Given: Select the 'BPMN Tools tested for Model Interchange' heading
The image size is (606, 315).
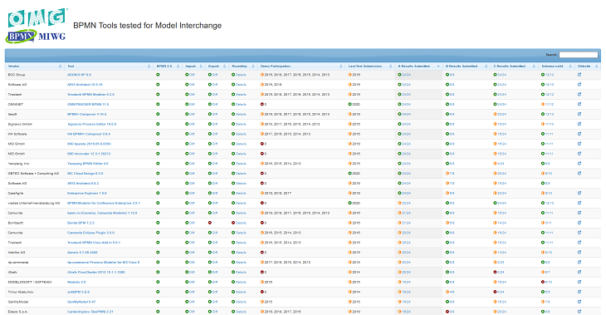Looking at the screenshot, I should pyautogui.click(x=147, y=26).
